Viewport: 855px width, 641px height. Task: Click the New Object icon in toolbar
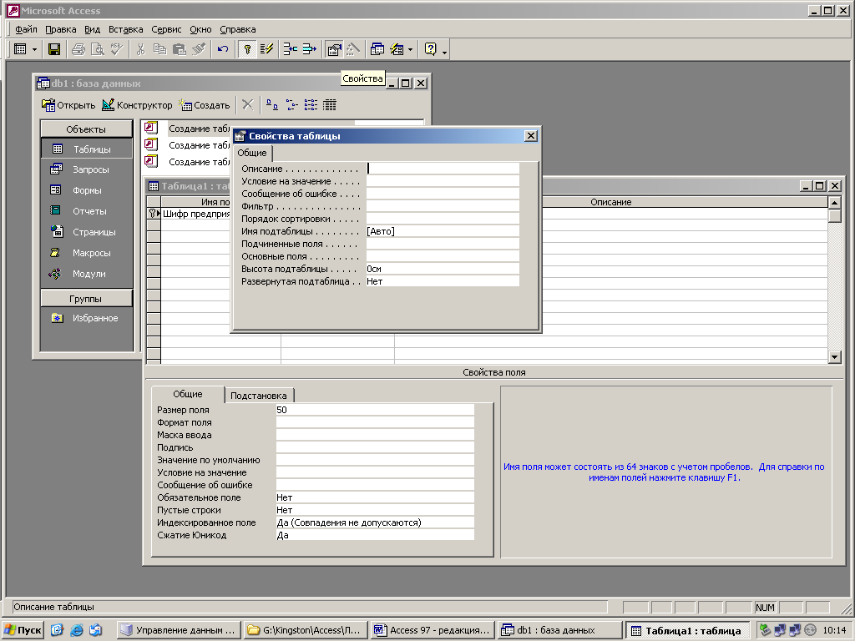pos(397,49)
